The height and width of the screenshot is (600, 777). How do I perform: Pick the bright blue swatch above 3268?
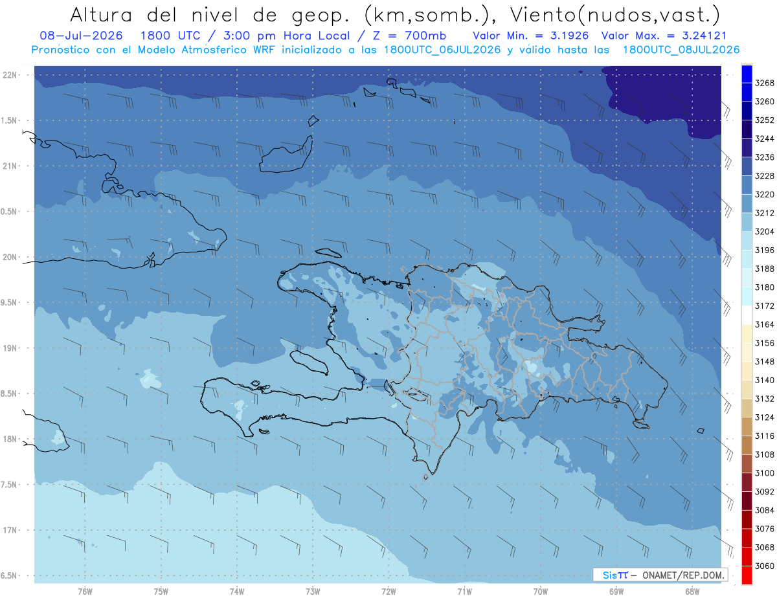pos(747,74)
